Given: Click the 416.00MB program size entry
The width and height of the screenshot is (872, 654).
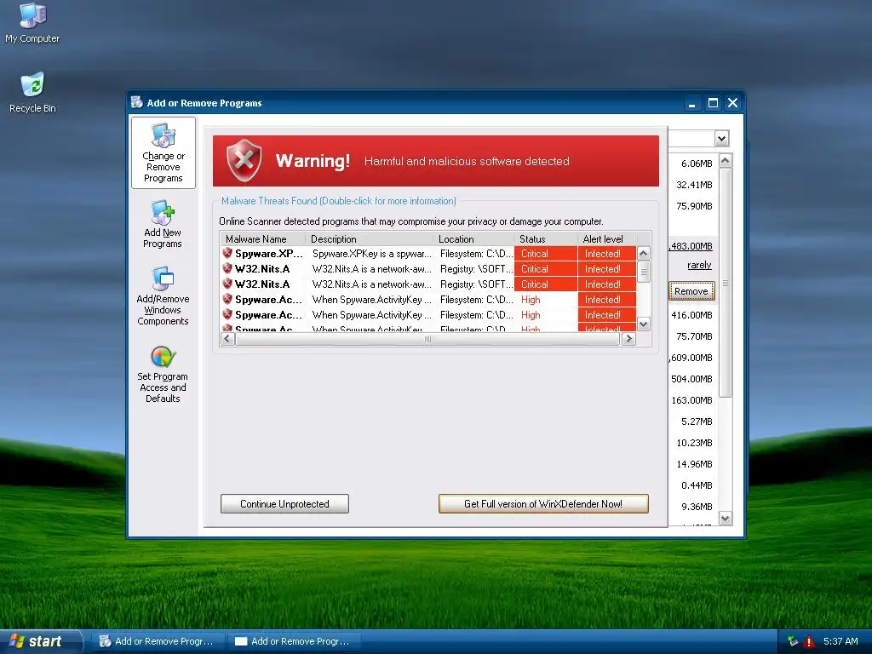Looking at the screenshot, I should (x=691, y=315).
